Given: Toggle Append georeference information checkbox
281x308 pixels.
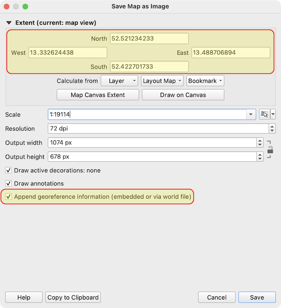Looking at the screenshot, I should coord(8,196).
